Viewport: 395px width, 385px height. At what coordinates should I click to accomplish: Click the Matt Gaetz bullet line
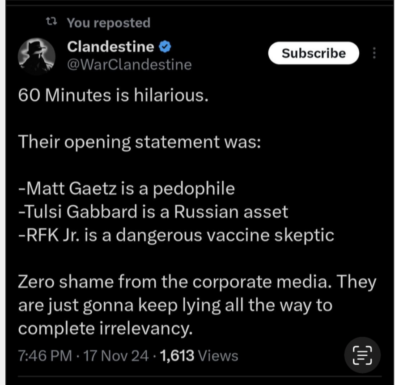pyautogui.click(x=127, y=189)
